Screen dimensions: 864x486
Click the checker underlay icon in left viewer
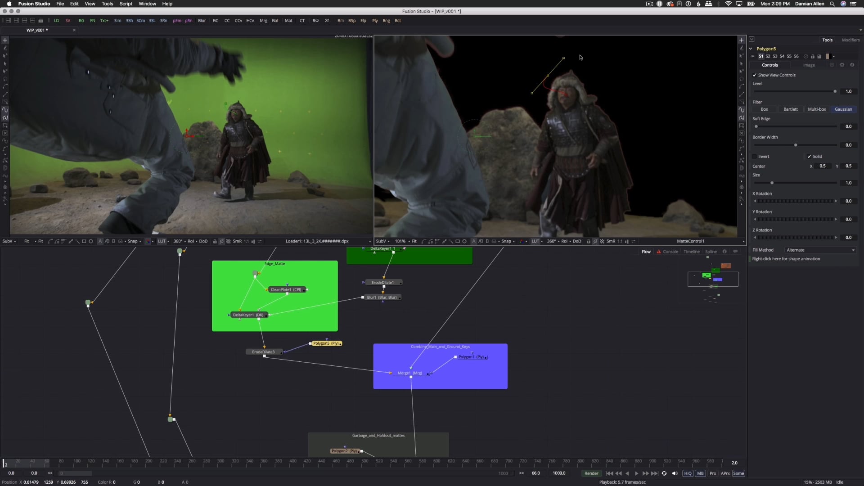229,242
